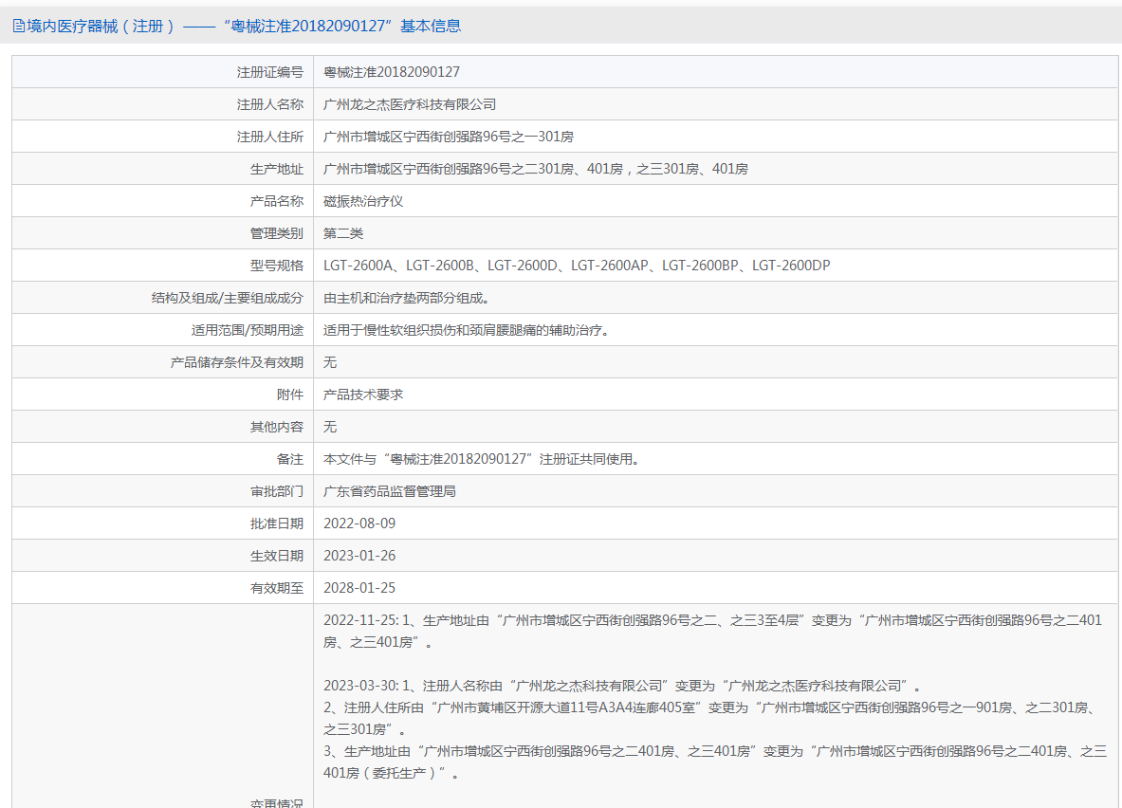The width and height of the screenshot is (1122, 808).
Task: Click the 注册人住所 label
Action: (269, 137)
